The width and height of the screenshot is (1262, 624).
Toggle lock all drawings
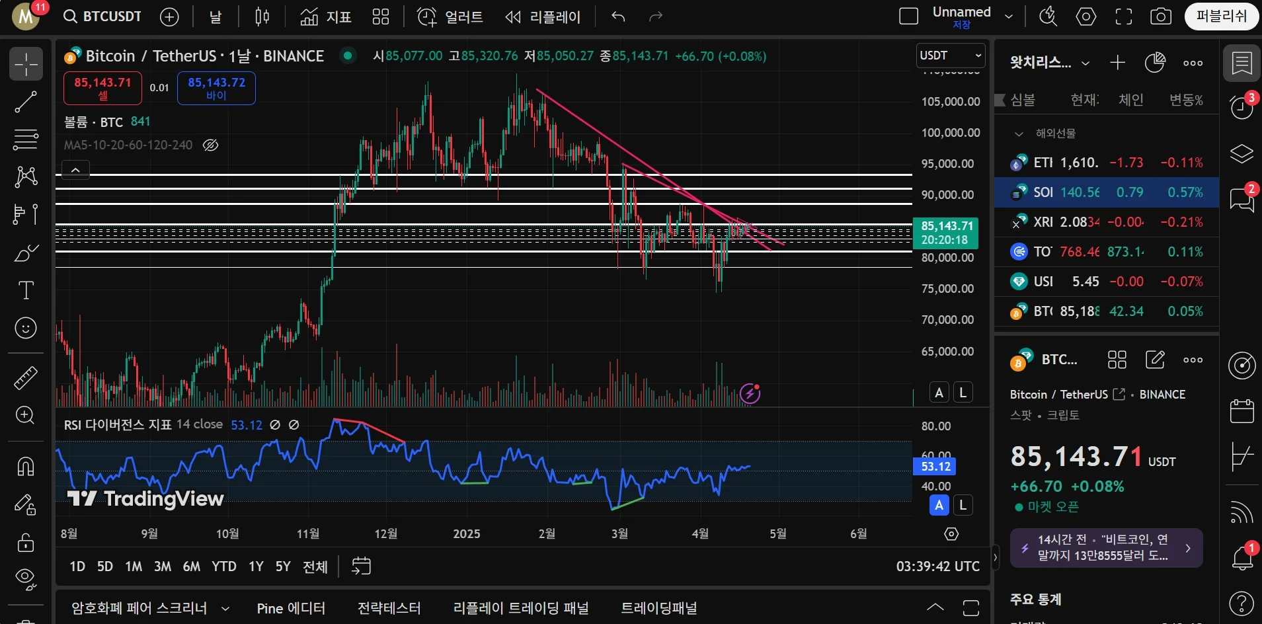click(x=26, y=543)
